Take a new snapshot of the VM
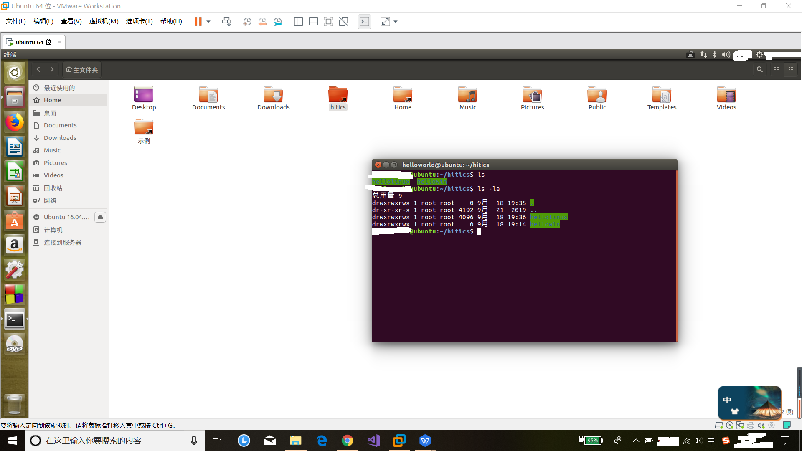 pyautogui.click(x=247, y=21)
